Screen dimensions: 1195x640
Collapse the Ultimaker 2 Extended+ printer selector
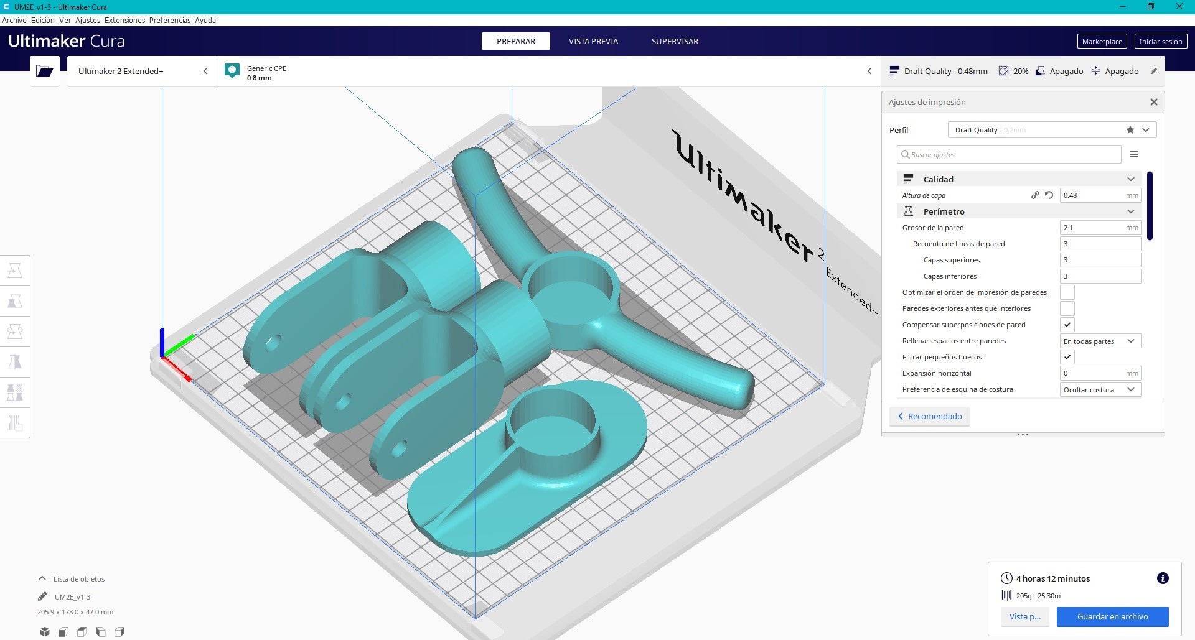(x=205, y=71)
